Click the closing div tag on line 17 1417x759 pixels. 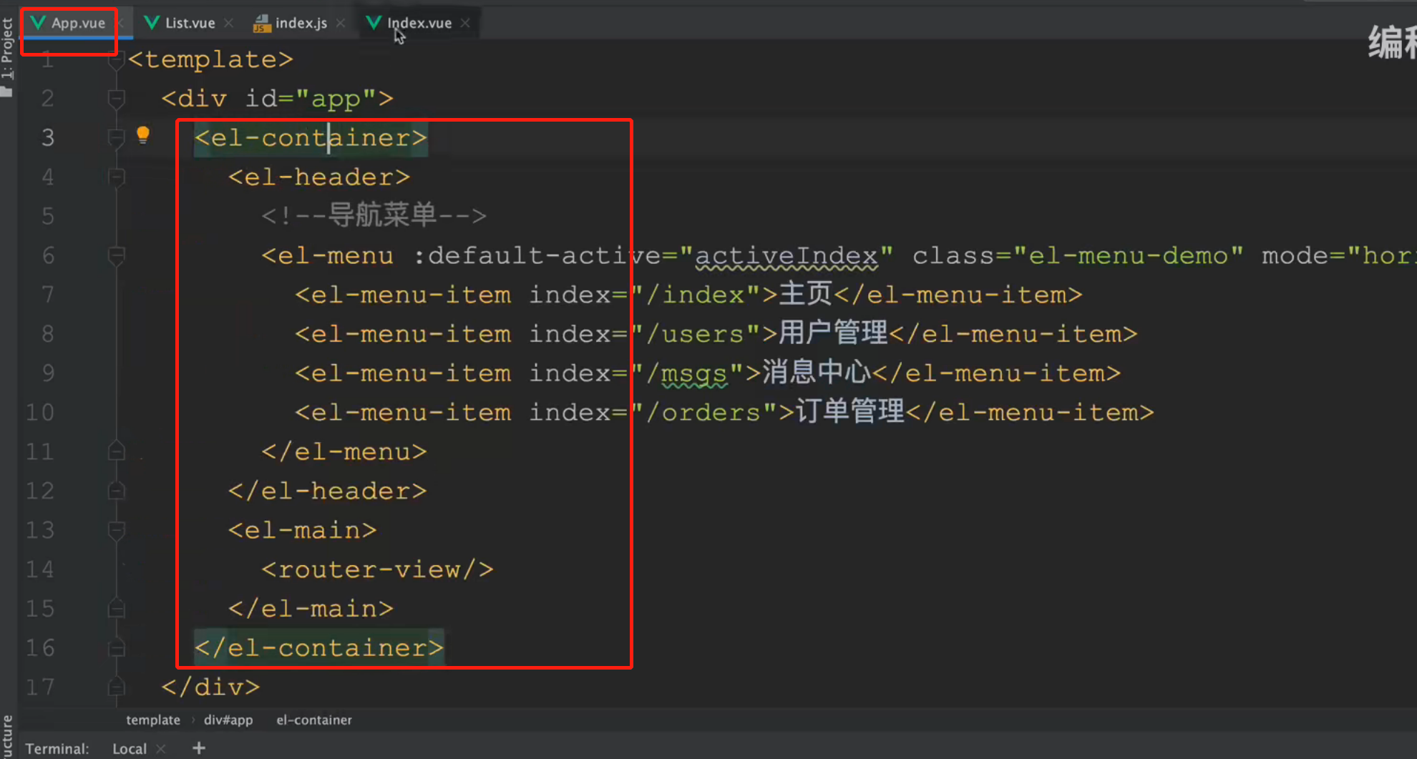pyautogui.click(x=210, y=687)
